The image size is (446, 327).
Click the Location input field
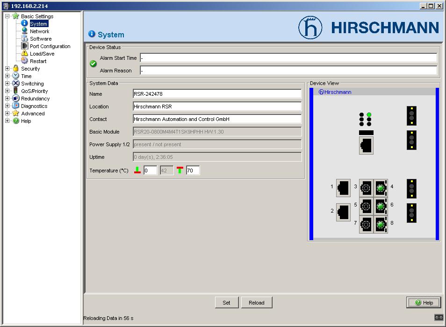point(217,107)
